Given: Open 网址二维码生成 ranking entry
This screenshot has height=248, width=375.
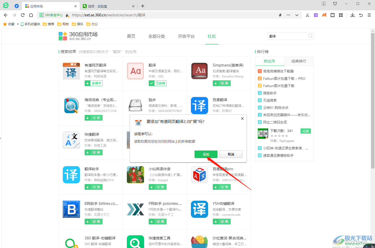Looking at the screenshot, I should click(x=275, y=122).
